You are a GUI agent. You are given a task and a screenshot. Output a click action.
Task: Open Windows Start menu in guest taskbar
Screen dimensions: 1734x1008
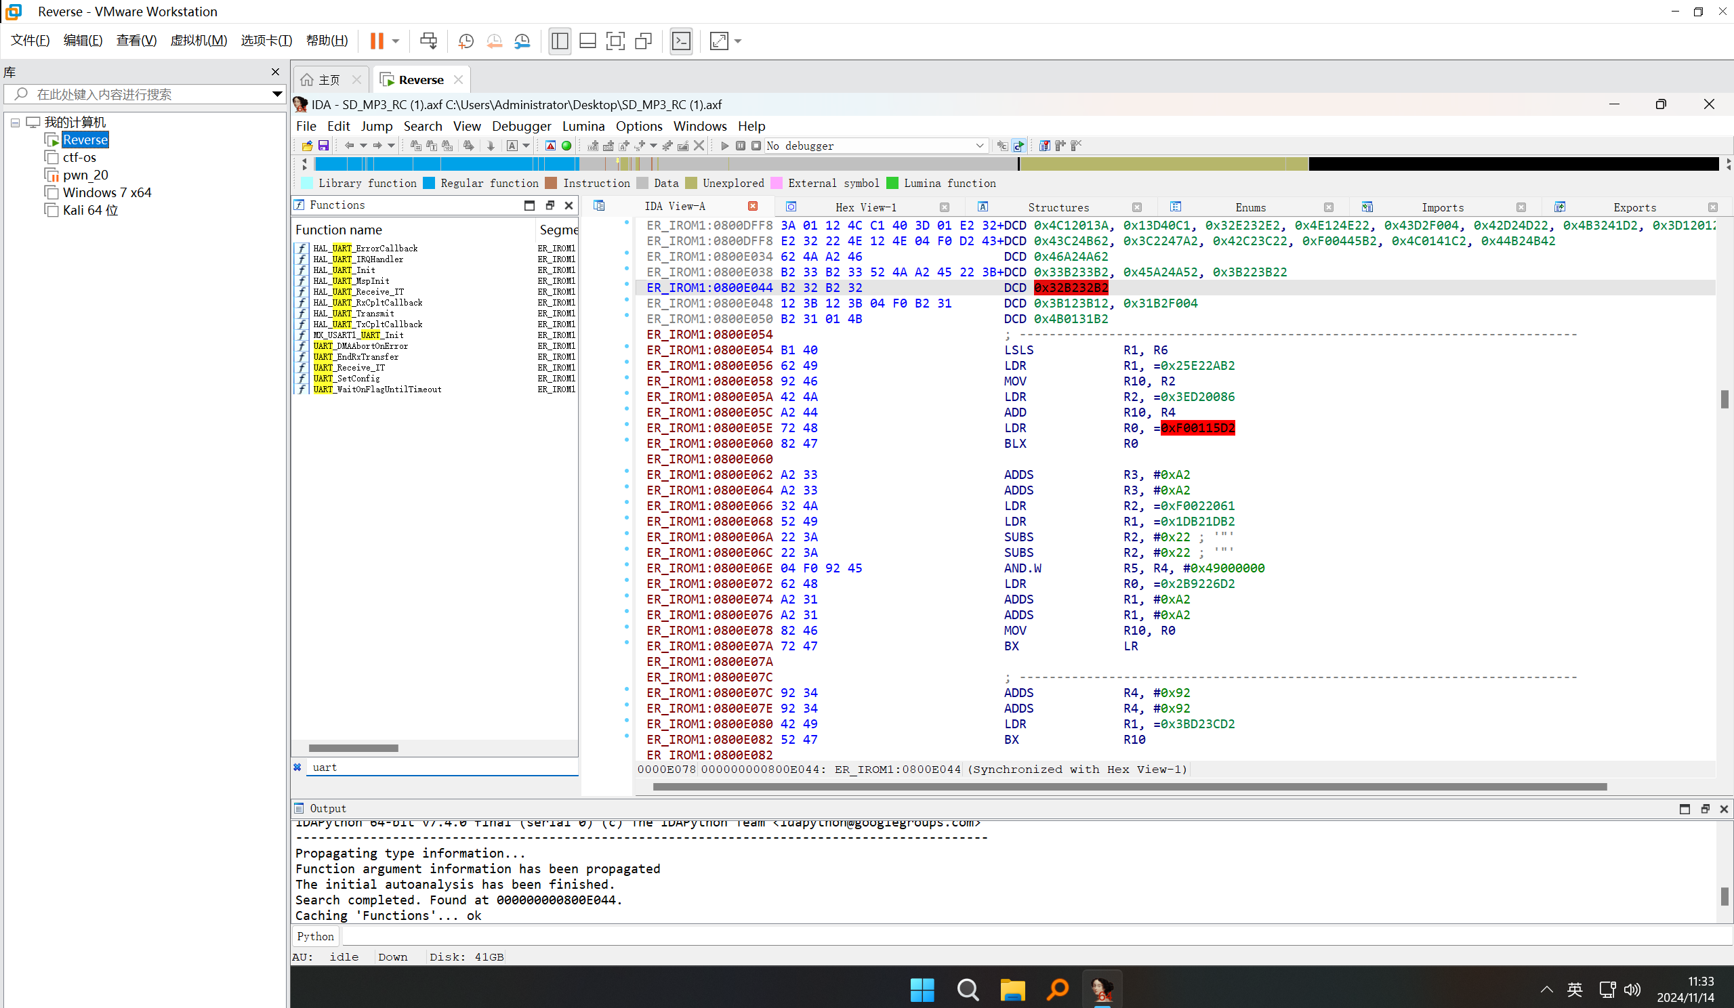click(x=922, y=990)
